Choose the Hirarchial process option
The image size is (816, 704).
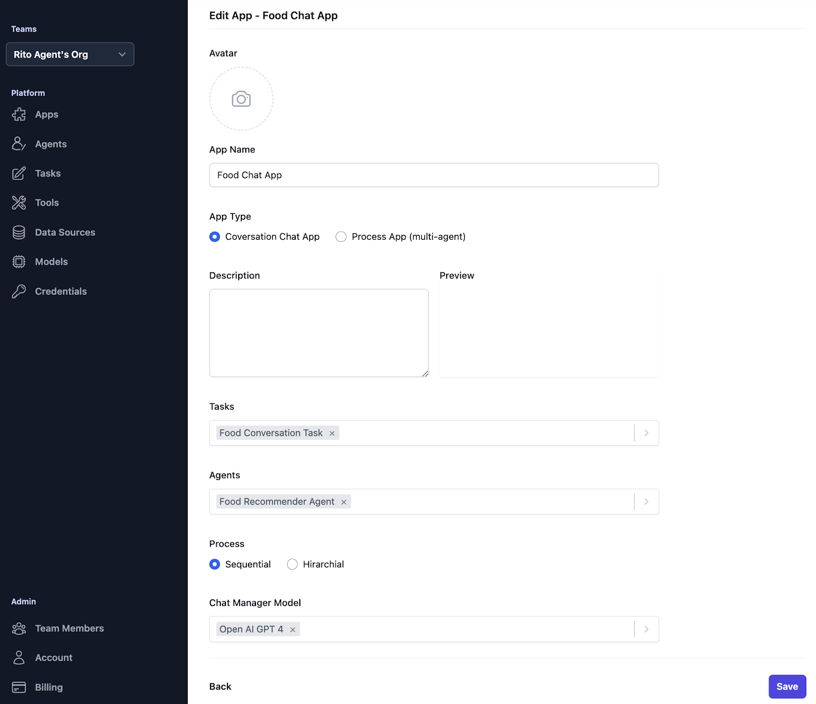coord(292,564)
